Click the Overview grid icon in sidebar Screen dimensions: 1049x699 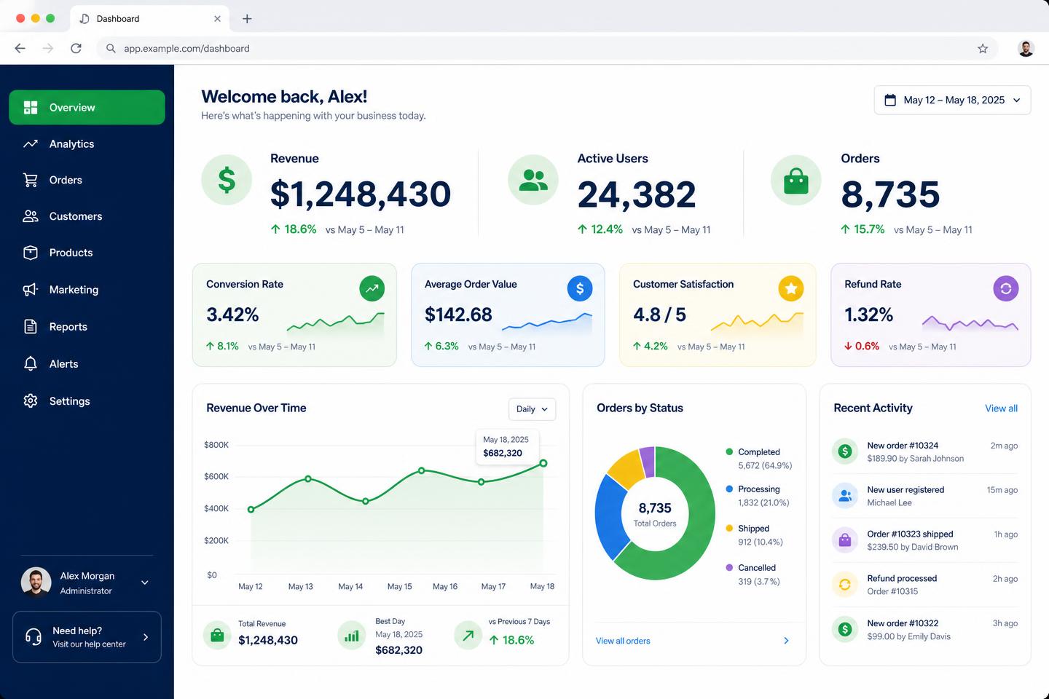(x=31, y=108)
